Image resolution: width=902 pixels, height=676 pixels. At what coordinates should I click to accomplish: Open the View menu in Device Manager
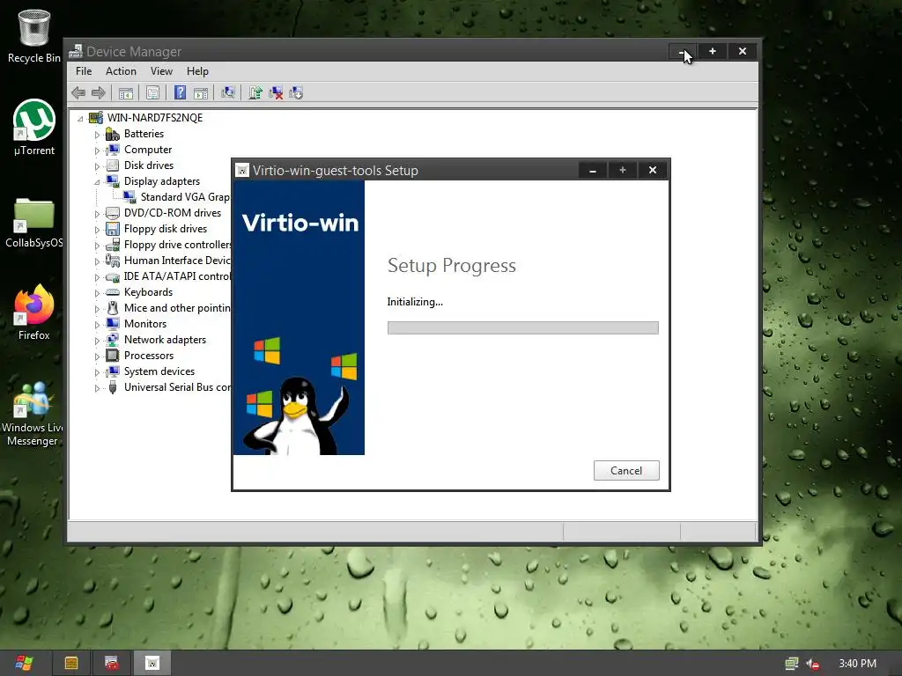coord(161,71)
